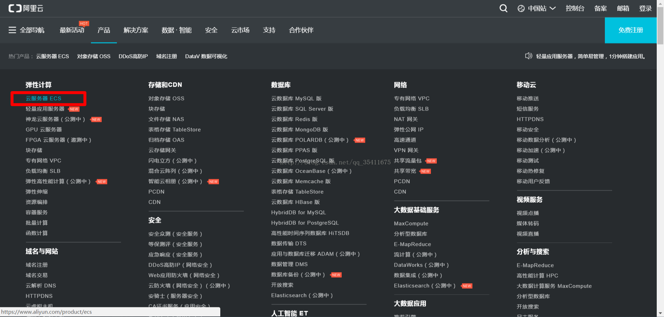Click the 免费注册 button
The width and height of the screenshot is (664, 317).
point(630,30)
